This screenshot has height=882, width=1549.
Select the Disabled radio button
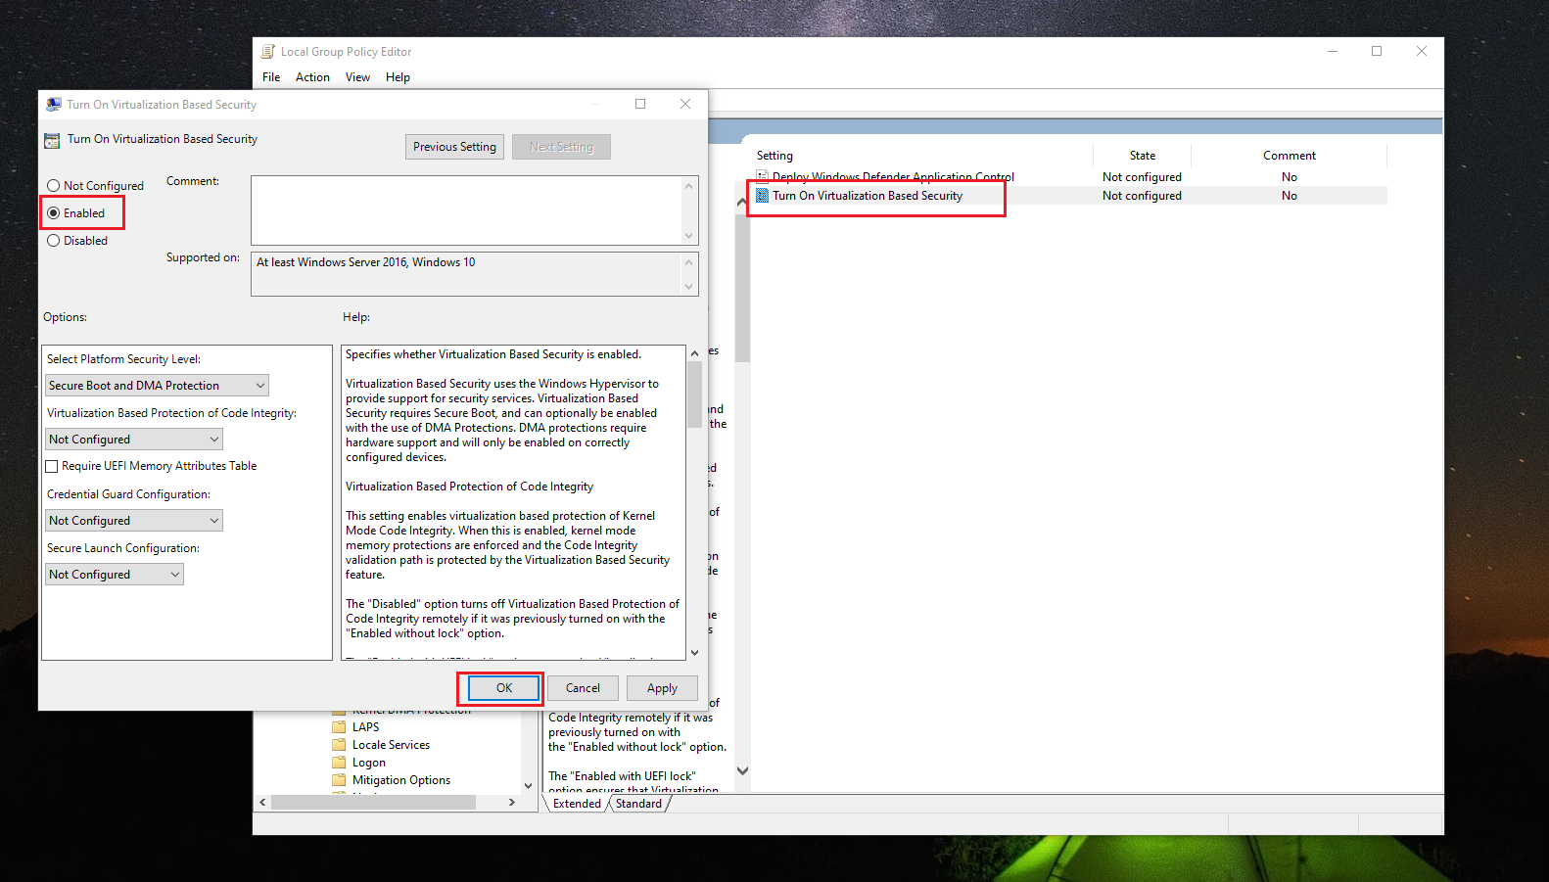[x=54, y=241]
